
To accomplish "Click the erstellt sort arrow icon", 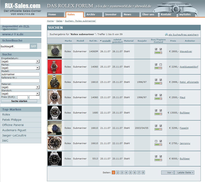I will point(101,41).
